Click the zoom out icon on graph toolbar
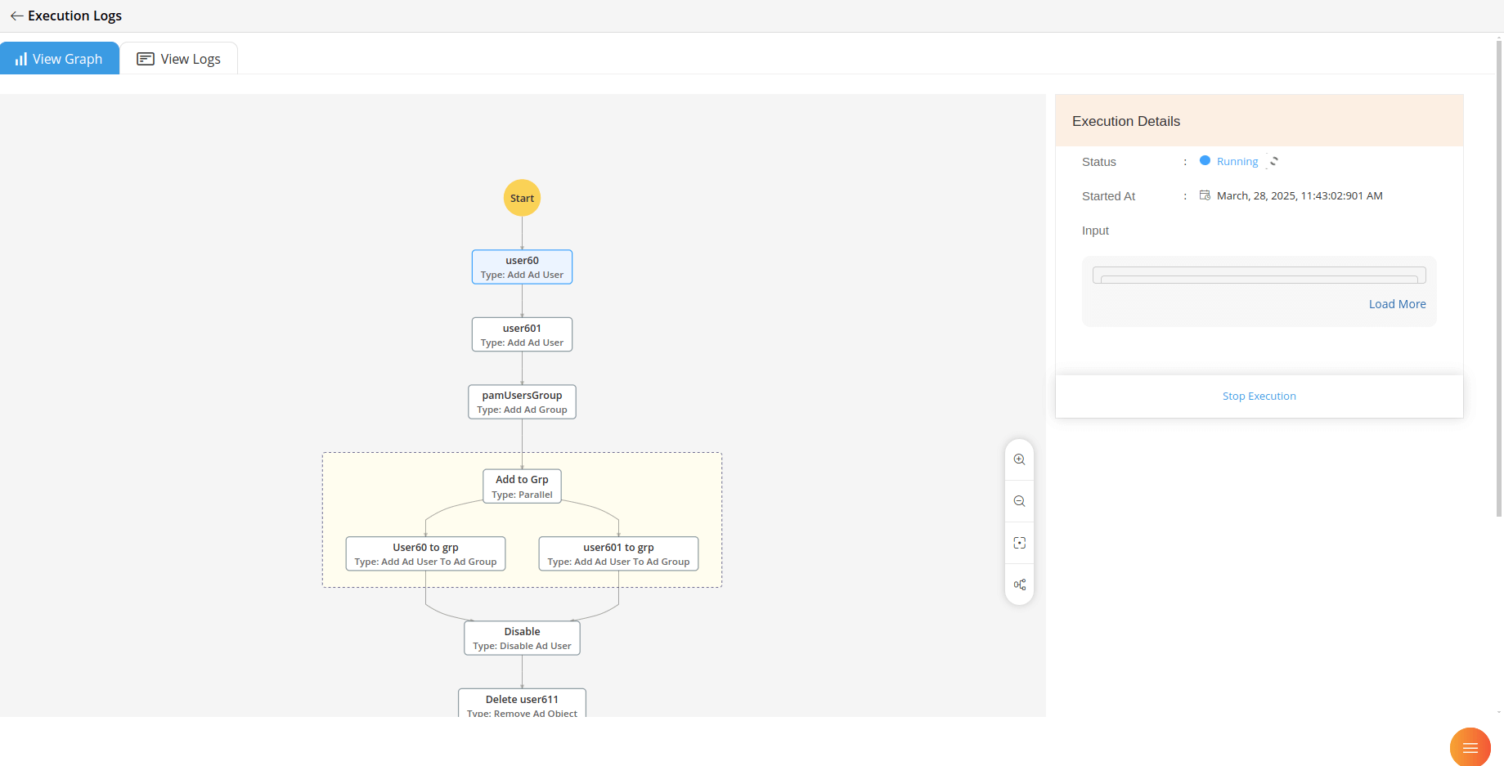The image size is (1504, 766). click(x=1019, y=500)
